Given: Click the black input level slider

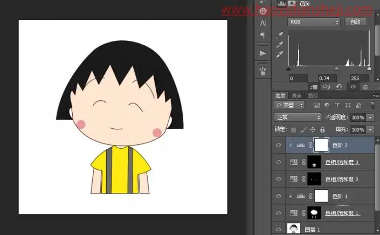Looking at the screenshot, I should (288, 69).
